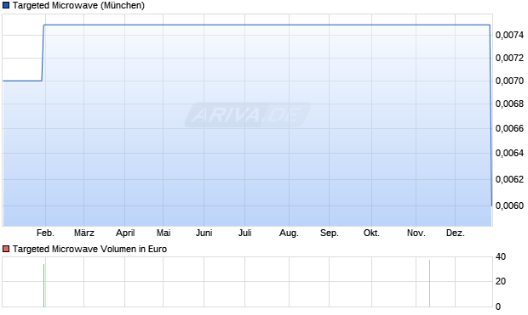
Task: Click the 'Targeted Microwave Volumen in Euro' label
Action: click(89, 249)
